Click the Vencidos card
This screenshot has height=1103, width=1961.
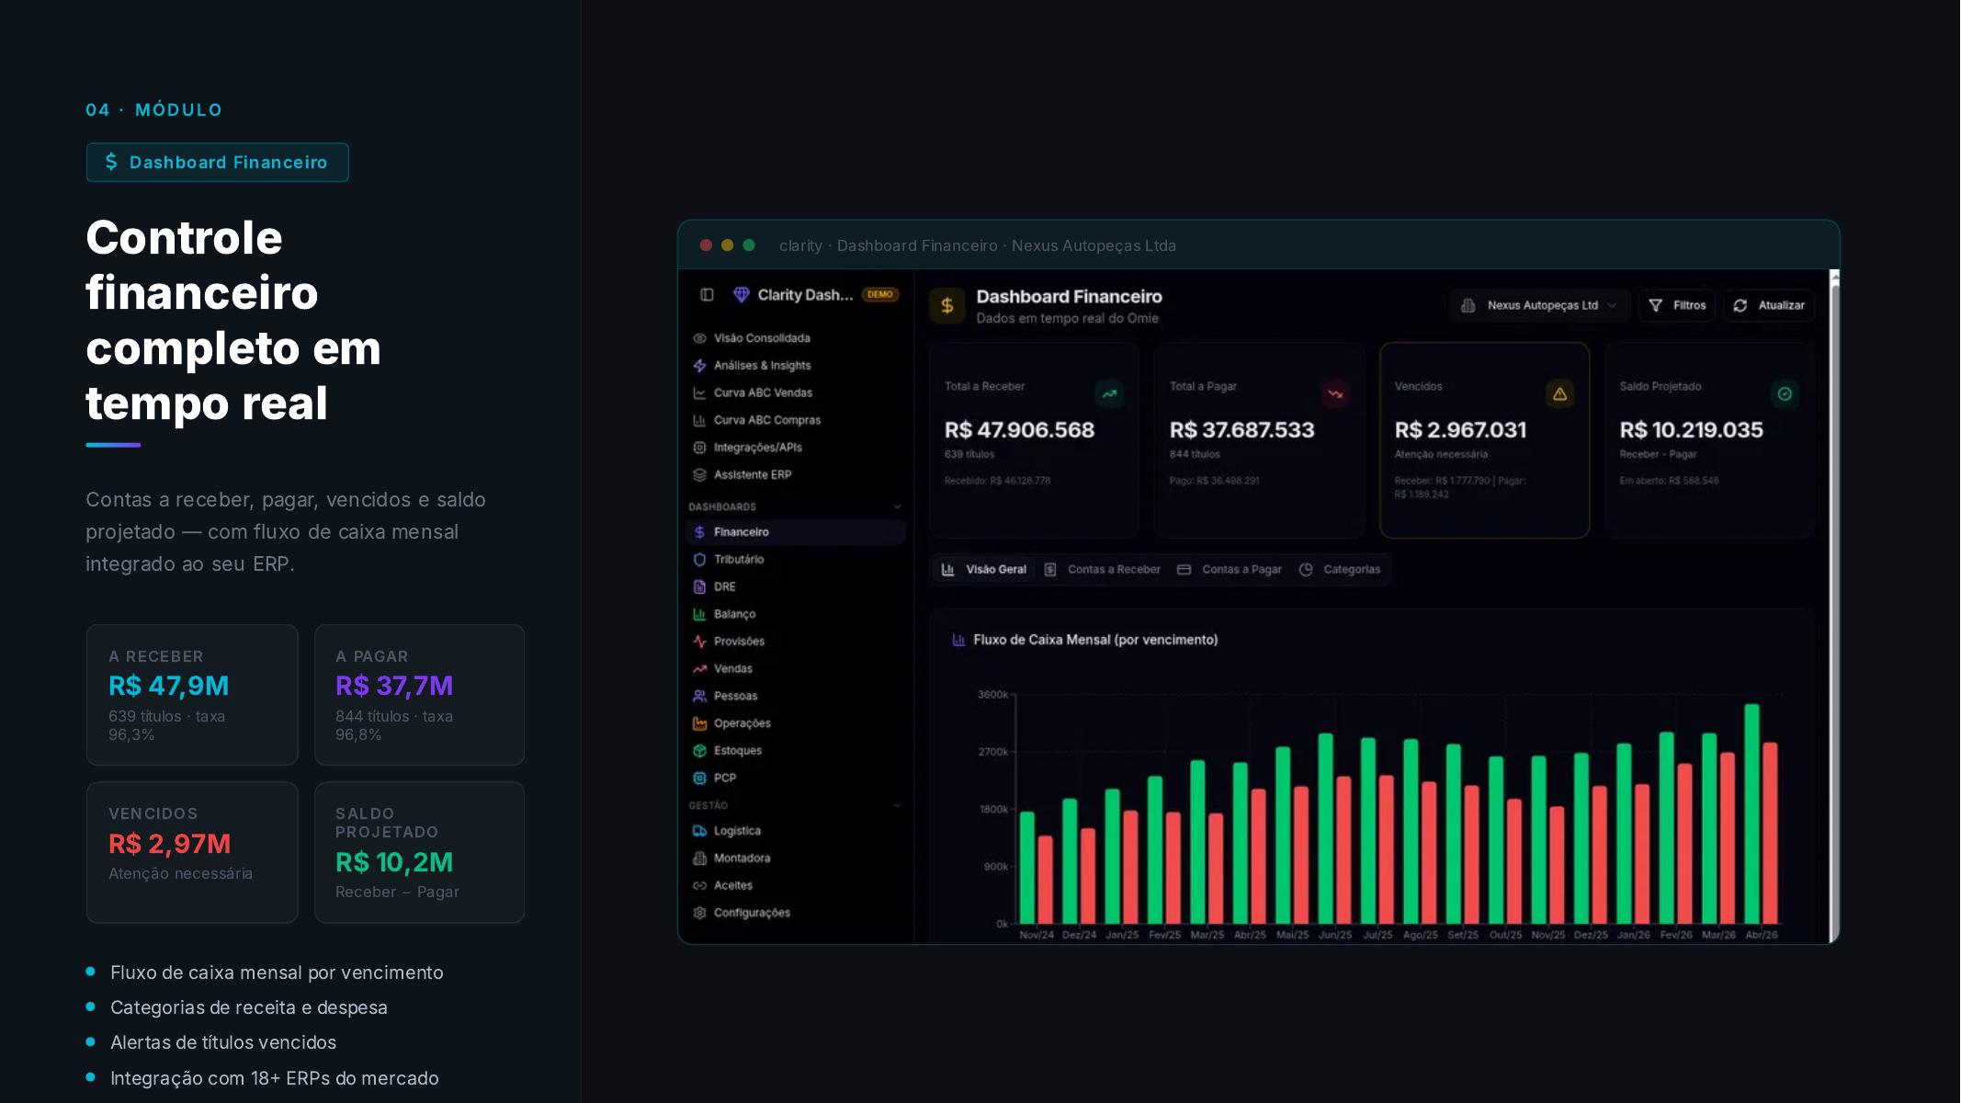[1484, 440]
